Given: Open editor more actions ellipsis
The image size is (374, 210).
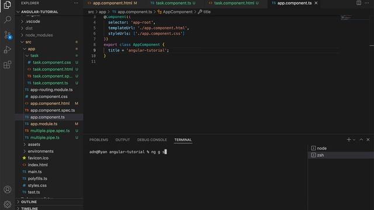Looking at the screenshot, I should tap(367, 3).
